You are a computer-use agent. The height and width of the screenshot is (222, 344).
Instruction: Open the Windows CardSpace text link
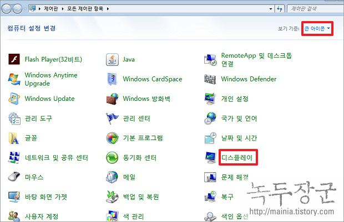click(153, 79)
